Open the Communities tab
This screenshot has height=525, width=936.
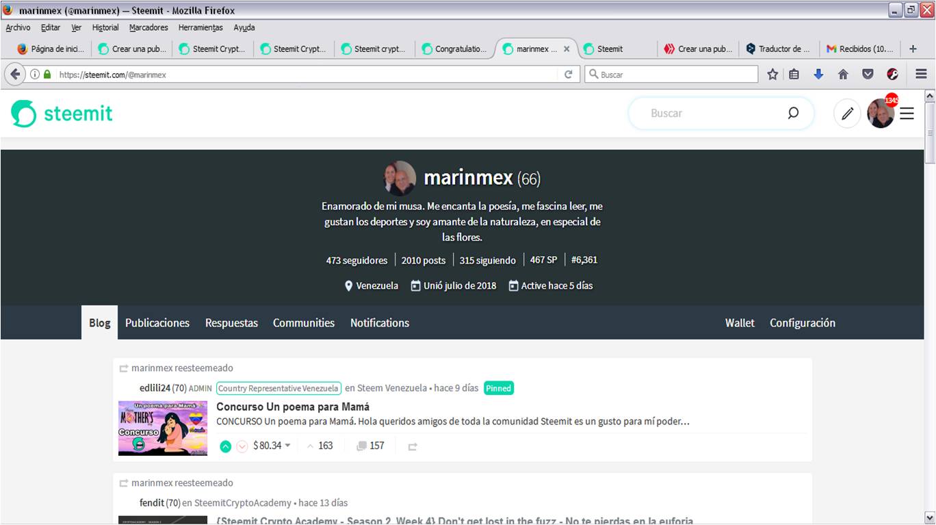point(304,322)
